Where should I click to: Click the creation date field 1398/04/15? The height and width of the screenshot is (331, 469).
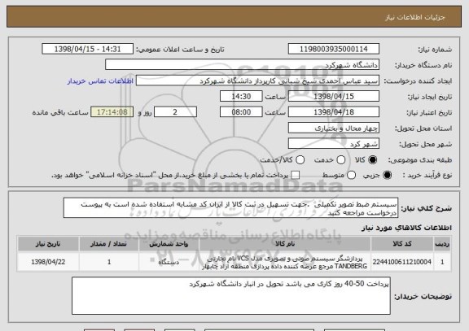[334, 96]
